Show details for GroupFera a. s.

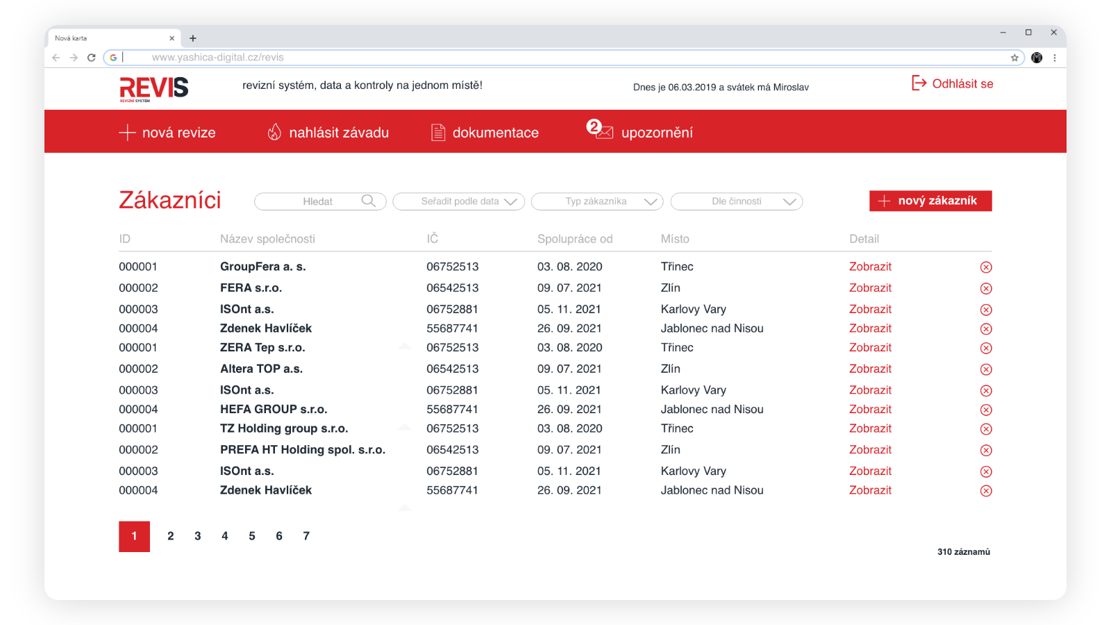tap(870, 267)
